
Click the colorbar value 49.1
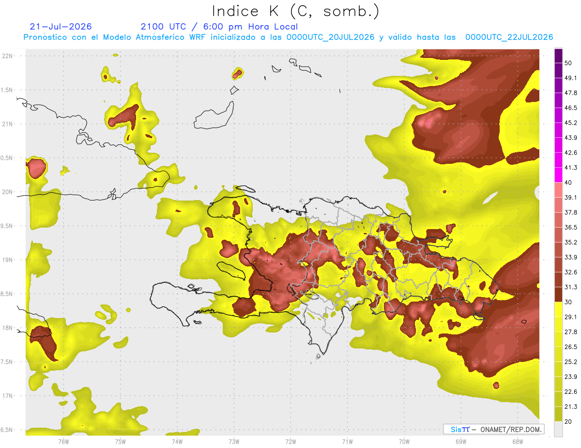[x=571, y=78]
